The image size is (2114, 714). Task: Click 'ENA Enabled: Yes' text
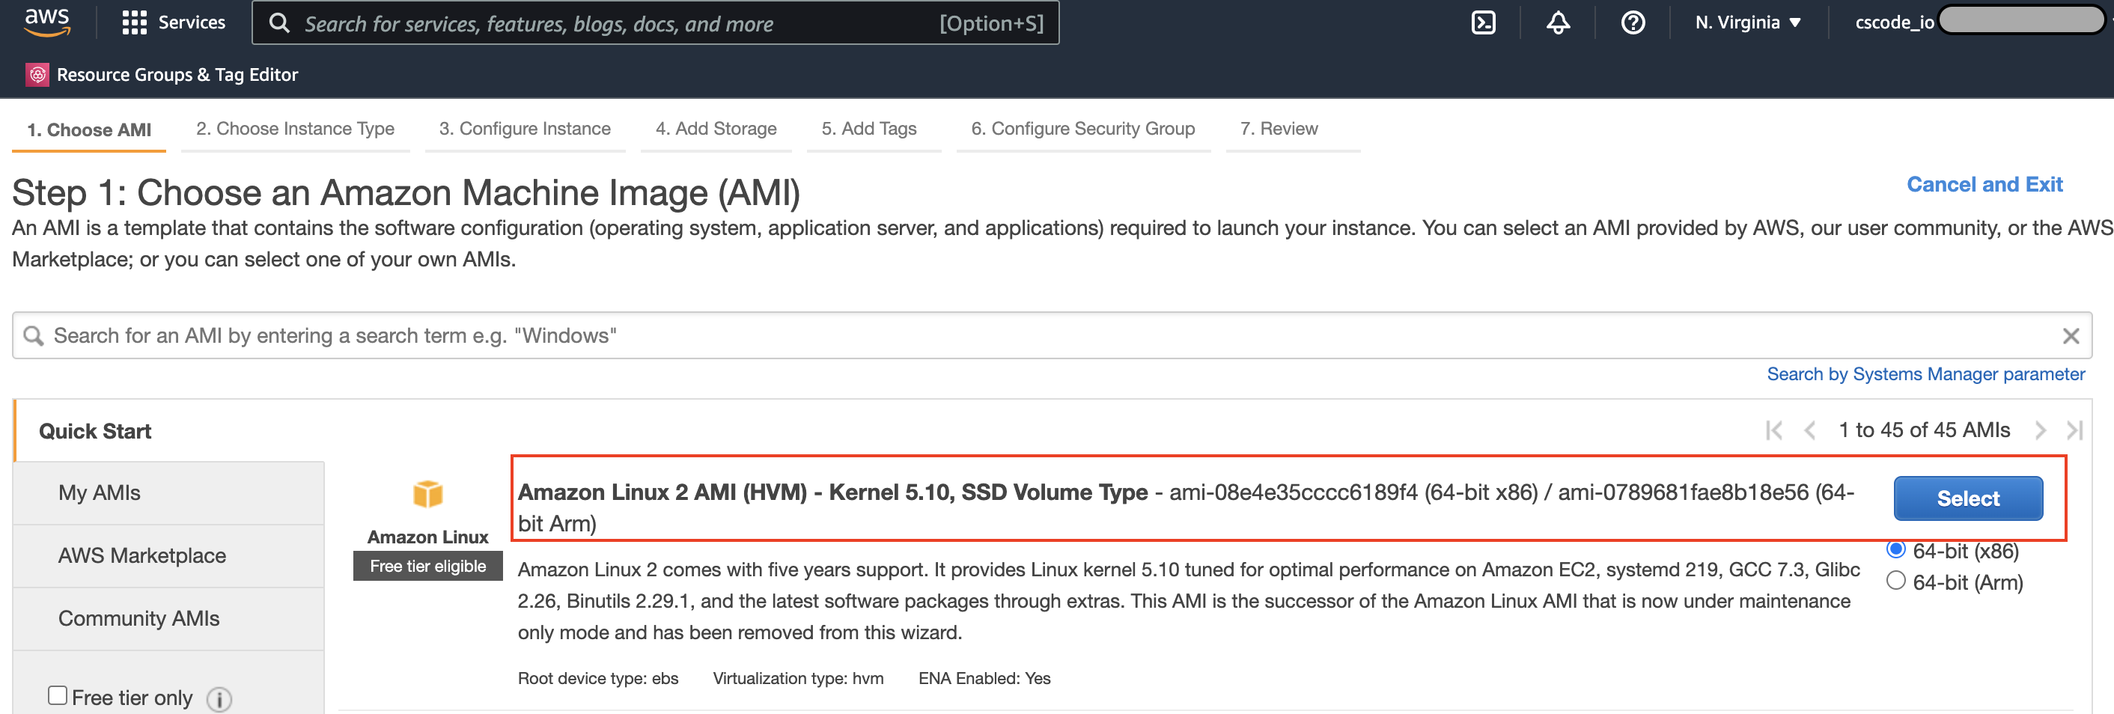(x=984, y=679)
